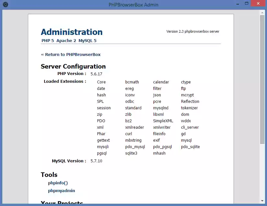Click the bz2 extension entry
Viewport: 267px width, 206px height.
click(128, 121)
